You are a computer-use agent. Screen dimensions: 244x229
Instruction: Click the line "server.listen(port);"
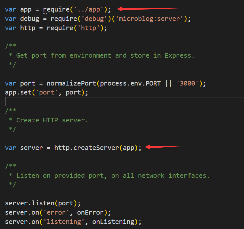(43, 203)
